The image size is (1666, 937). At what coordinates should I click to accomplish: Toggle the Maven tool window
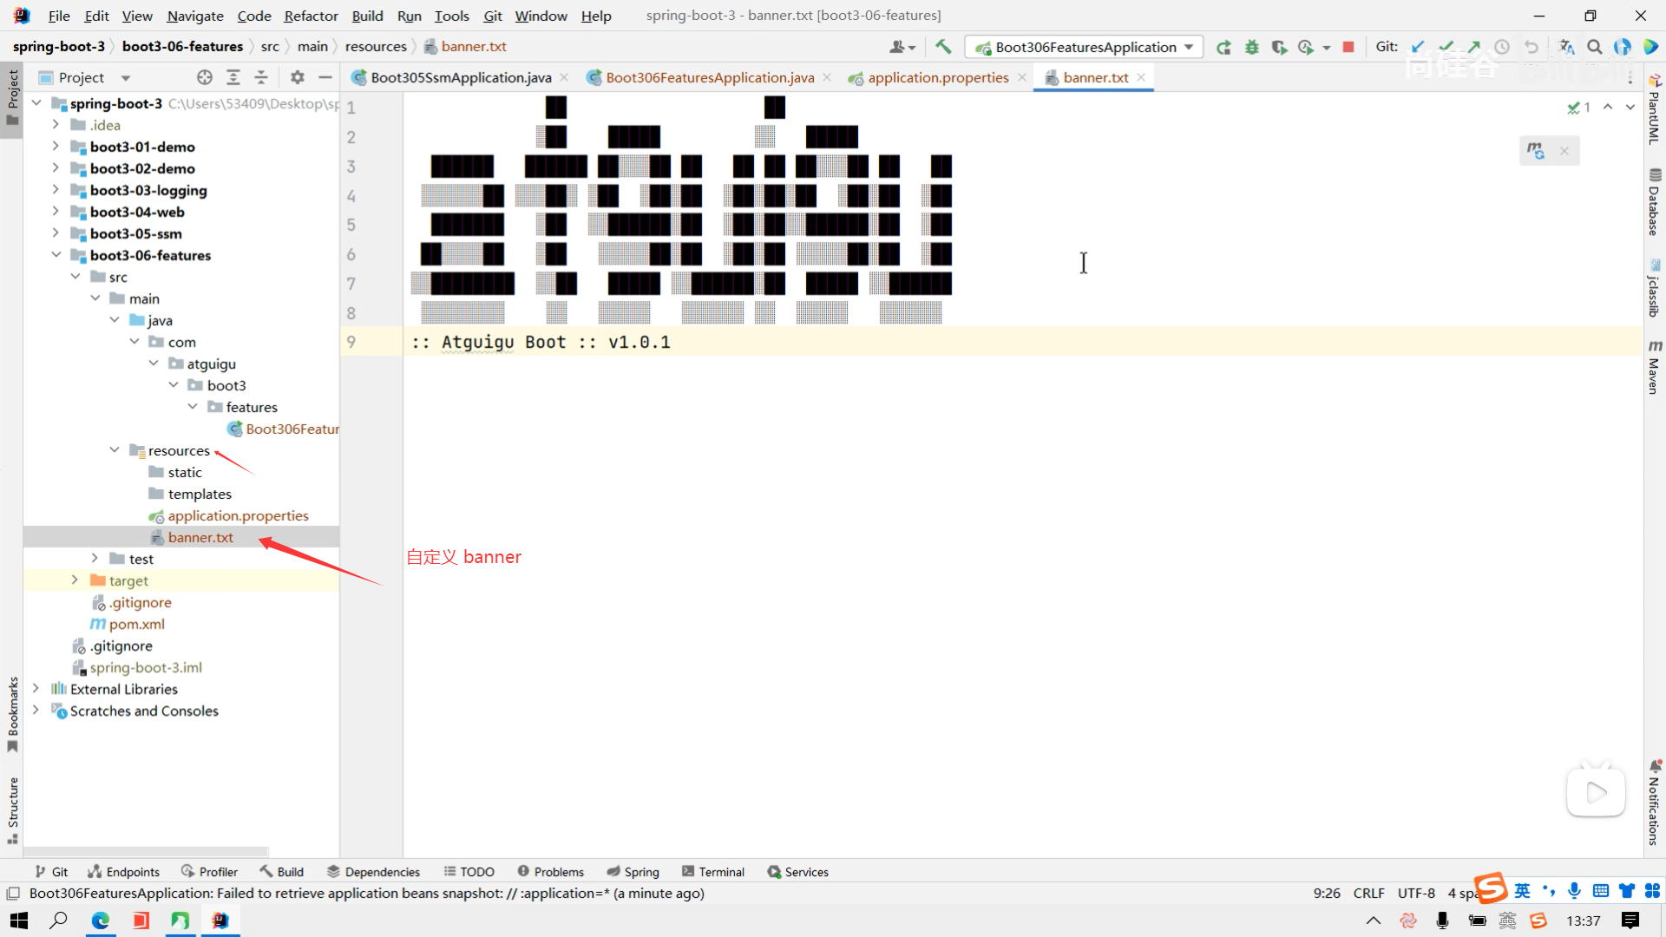(1654, 368)
